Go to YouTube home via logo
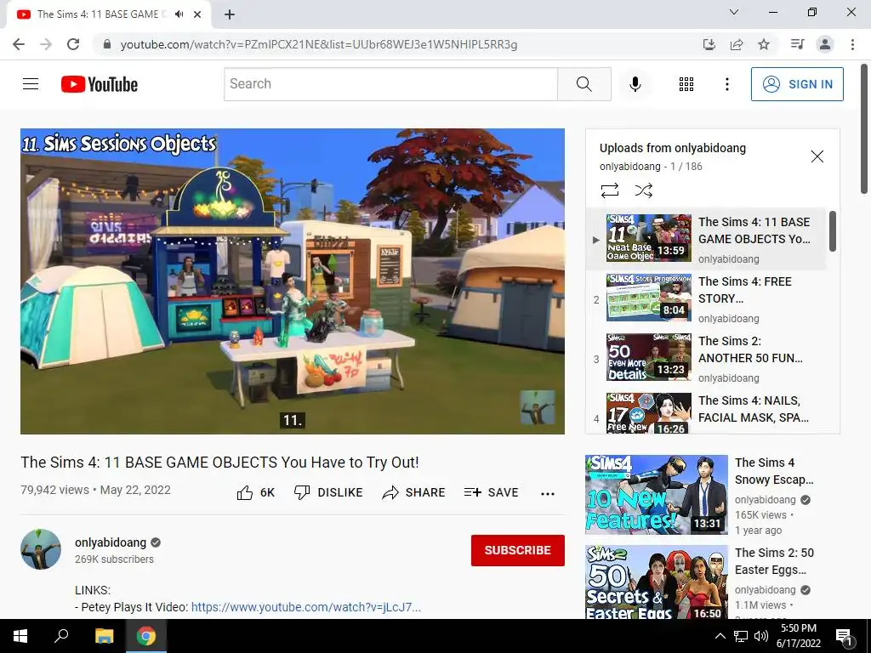The height and width of the screenshot is (653, 871). tap(100, 84)
